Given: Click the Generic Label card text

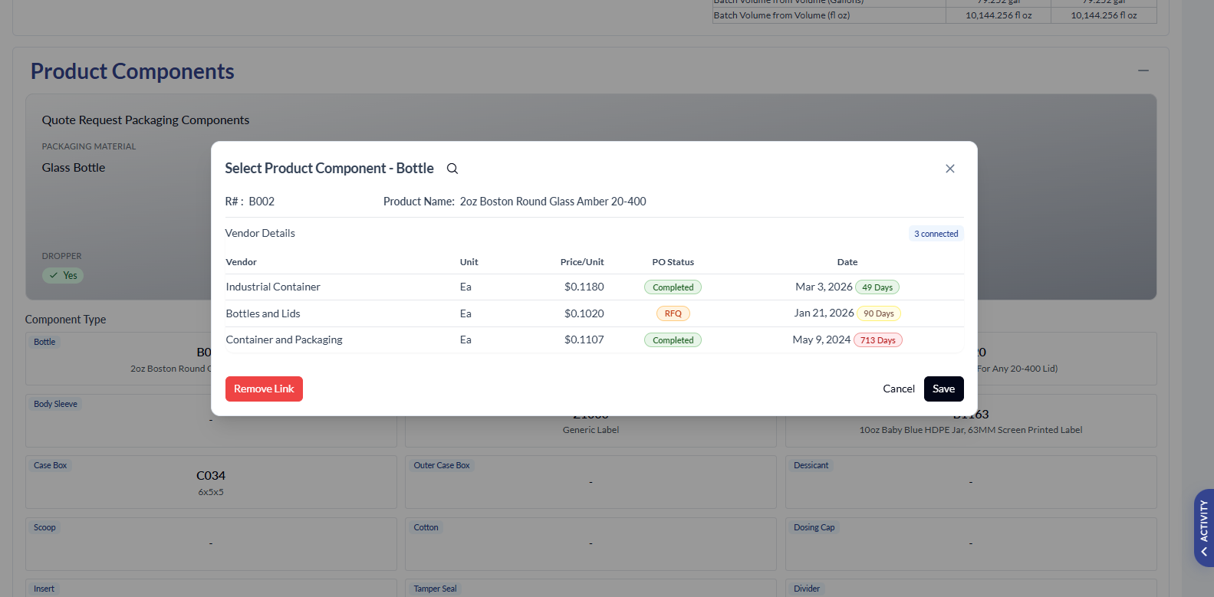Looking at the screenshot, I should point(591,430).
